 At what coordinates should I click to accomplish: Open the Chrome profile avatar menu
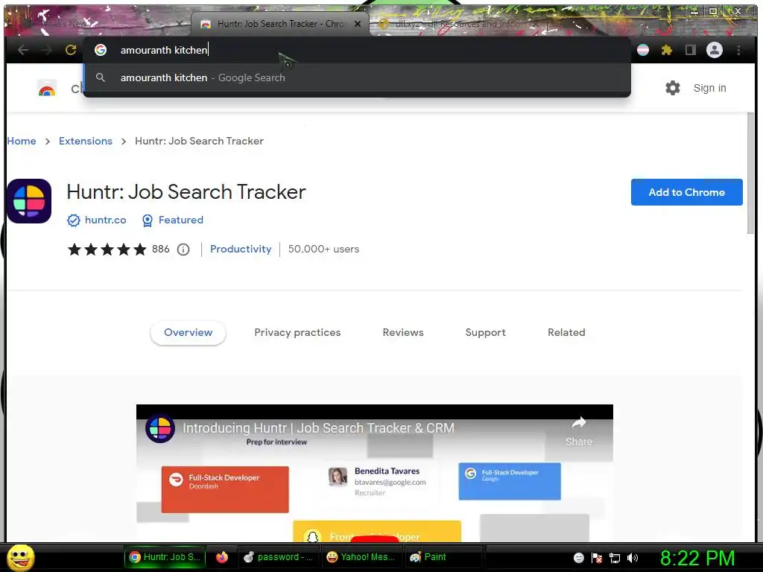pos(715,50)
